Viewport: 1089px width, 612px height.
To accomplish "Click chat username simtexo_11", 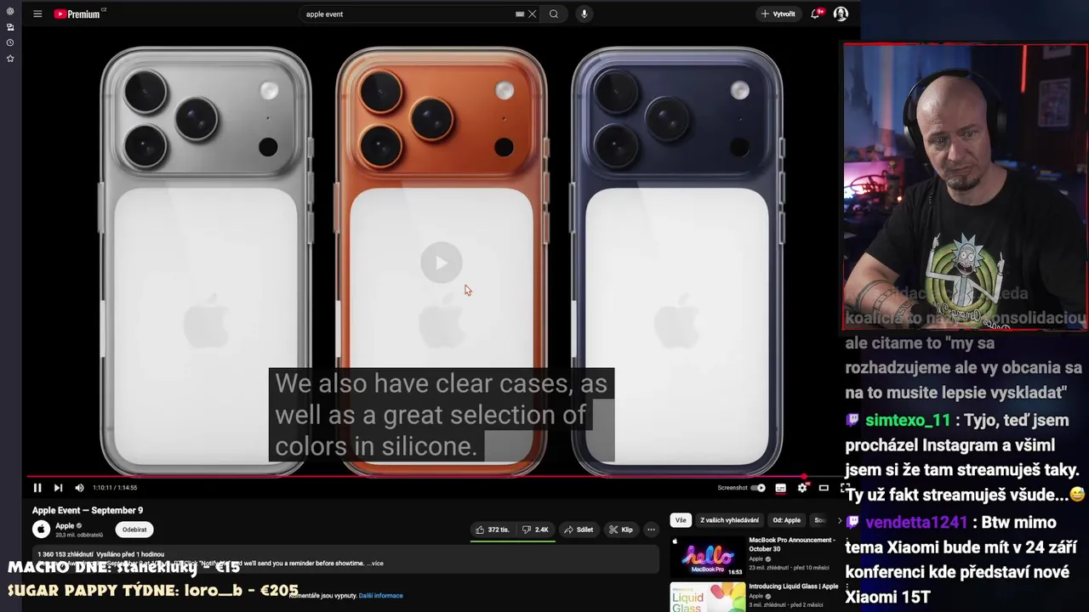I will [x=907, y=420].
